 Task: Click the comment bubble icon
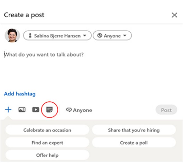69,110
